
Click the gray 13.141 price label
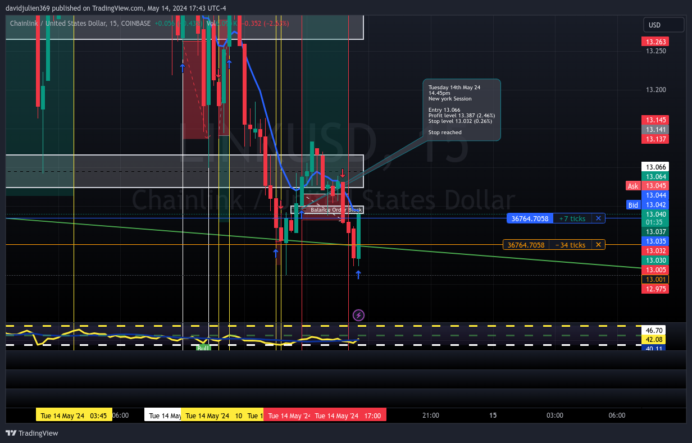(x=655, y=129)
